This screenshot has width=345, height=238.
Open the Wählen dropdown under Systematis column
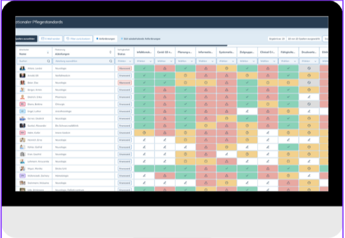227,61
